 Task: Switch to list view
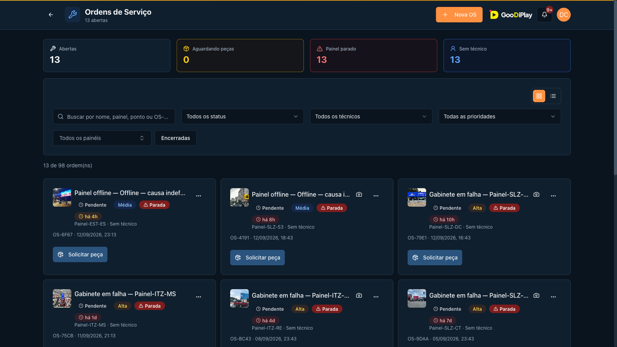pyautogui.click(x=553, y=96)
